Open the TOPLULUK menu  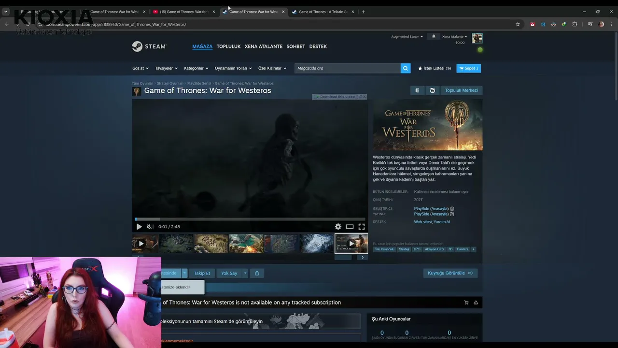(228, 46)
